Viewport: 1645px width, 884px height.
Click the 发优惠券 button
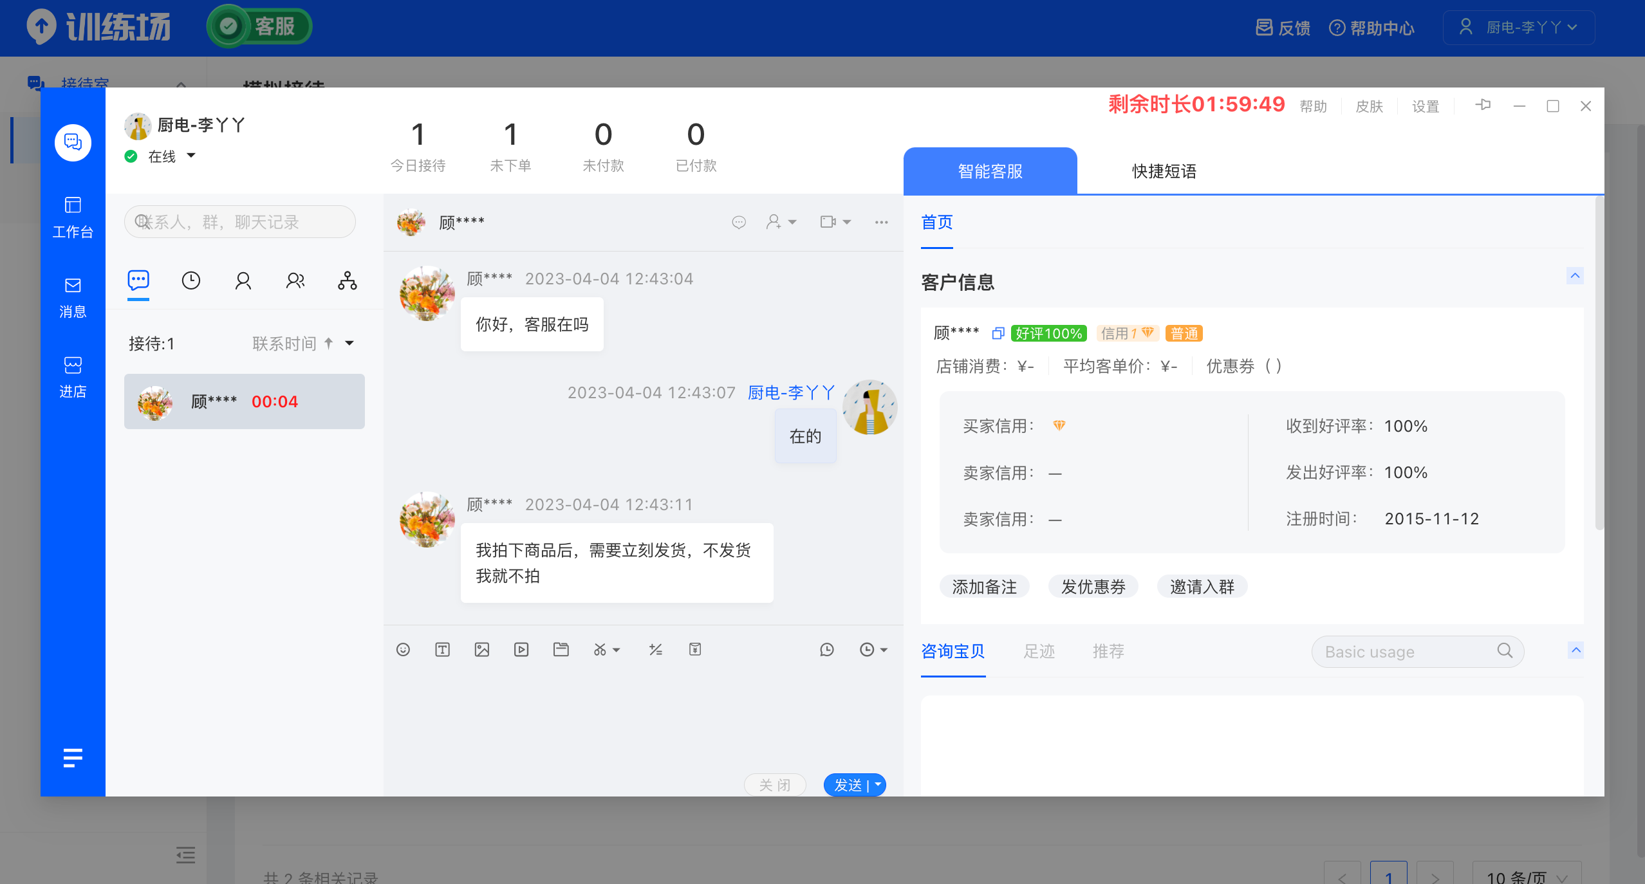[1093, 587]
